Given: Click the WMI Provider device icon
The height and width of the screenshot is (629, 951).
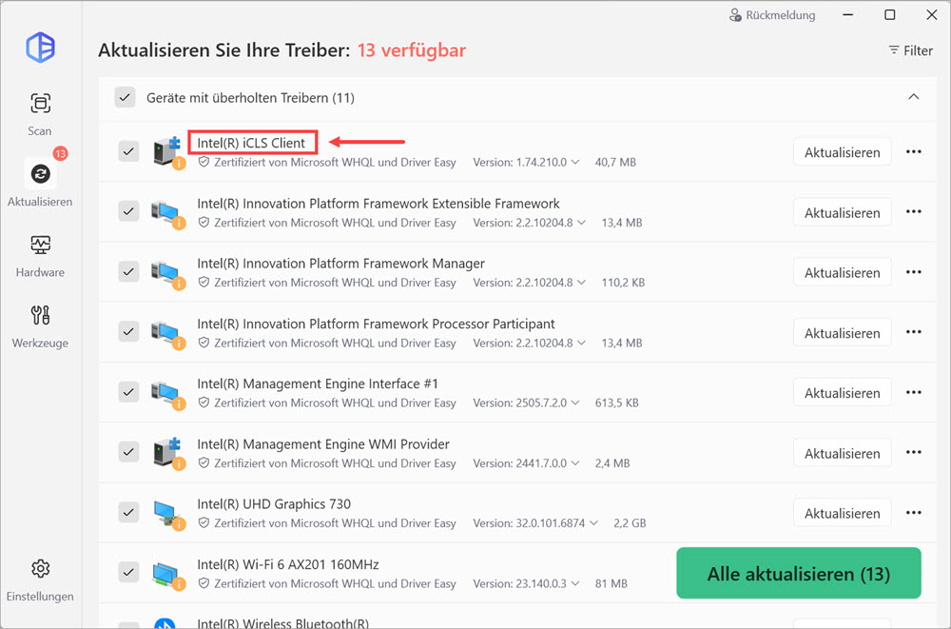Looking at the screenshot, I should pyautogui.click(x=168, y=453).
